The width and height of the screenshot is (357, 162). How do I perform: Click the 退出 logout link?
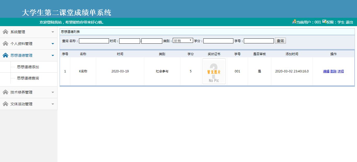pyautogui.click(x=349, y=22)
